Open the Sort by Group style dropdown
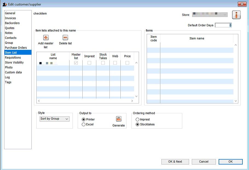 coord(54,119)
